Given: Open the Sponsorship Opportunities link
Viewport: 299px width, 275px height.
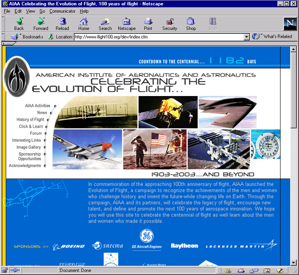Looking at the screenshot, I should click(29, 156).
